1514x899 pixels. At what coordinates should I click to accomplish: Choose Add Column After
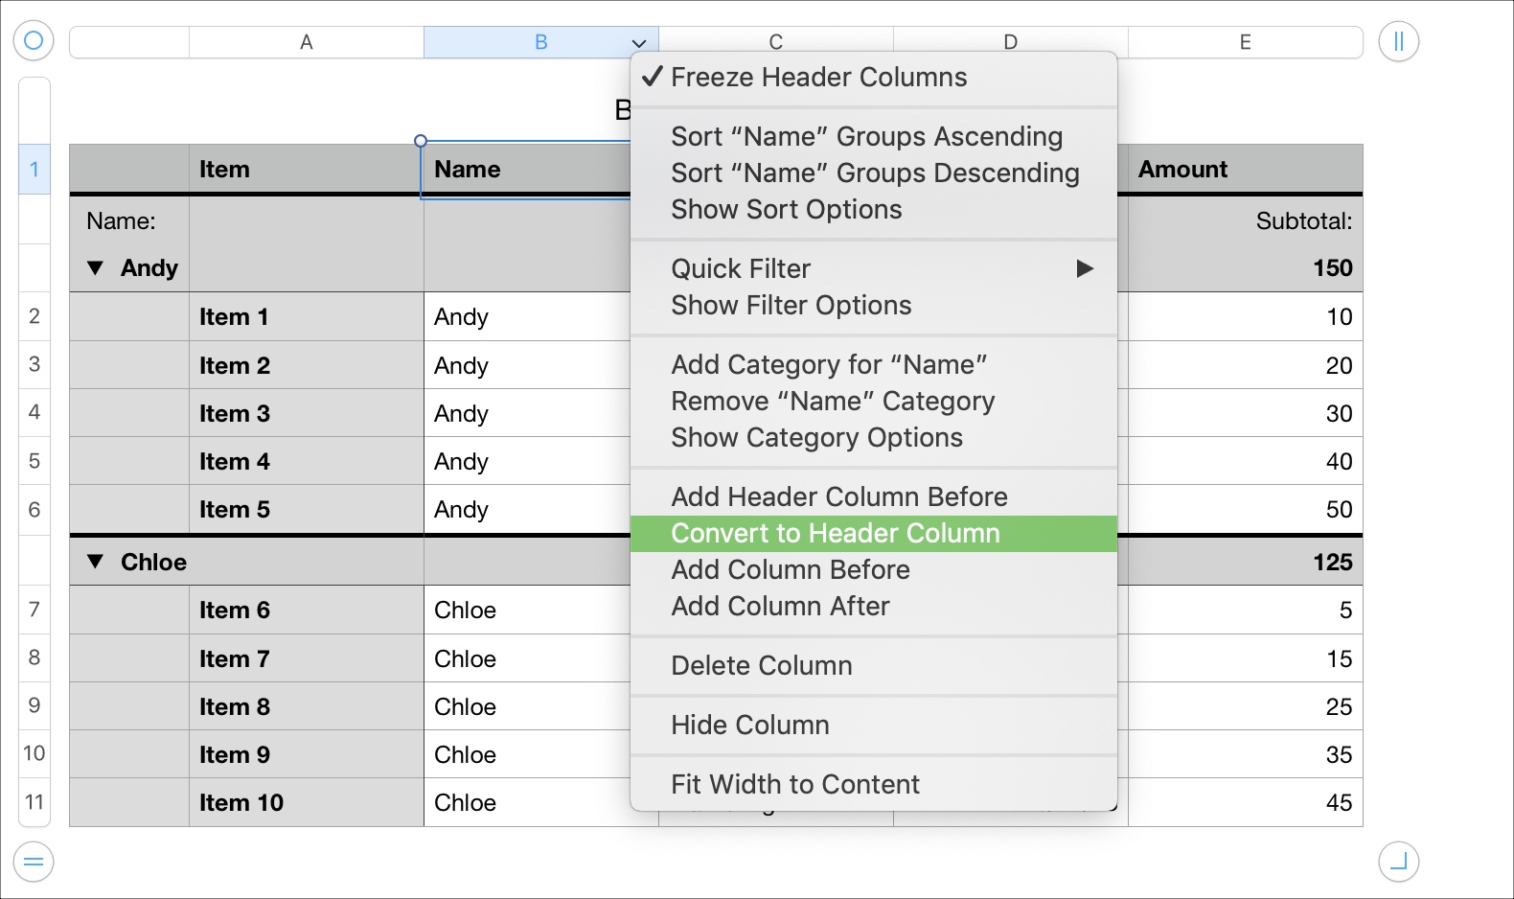click(x=874, y=607)
